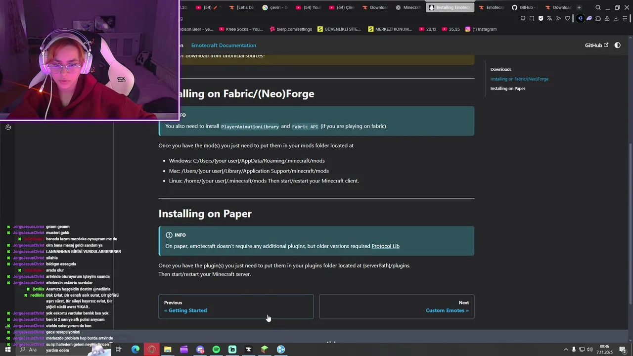Open the Minecraft launcher taskbar icon

tap(265, 350)
